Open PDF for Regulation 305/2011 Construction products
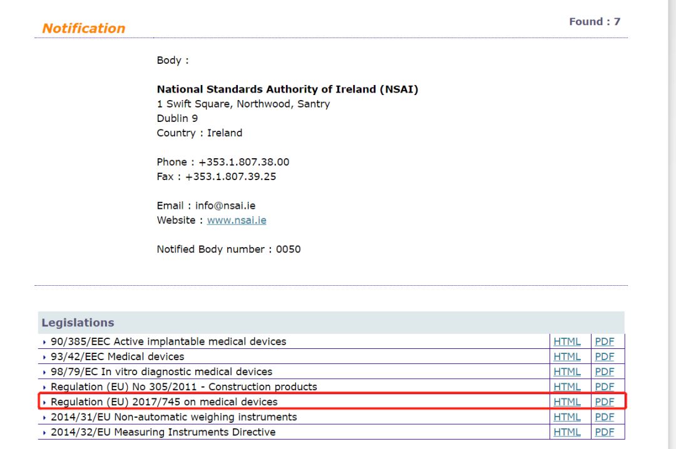The width and height of the screenshot is (676, 449). click(x=605, y=387)
